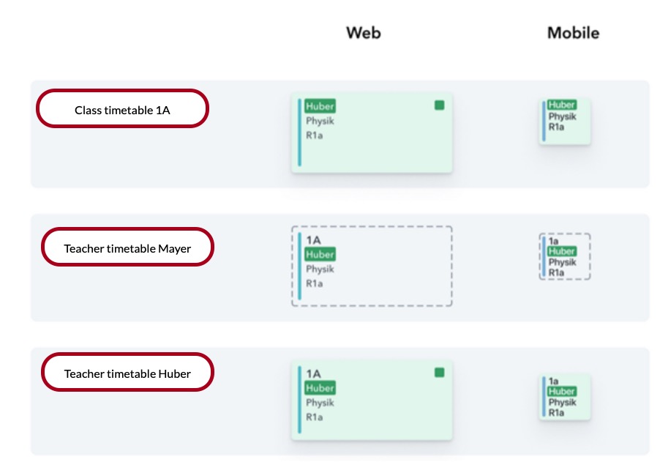Click Huber tag in Mayer row dashed mobile card
Screen dimensions: 668x473
click(562, 251)
